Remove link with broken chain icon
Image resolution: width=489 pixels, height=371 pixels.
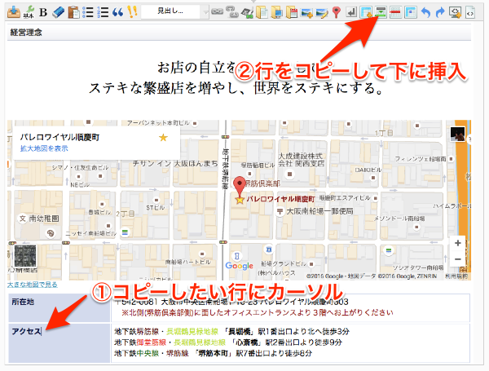pyautogui.click(x=231, y=12)
